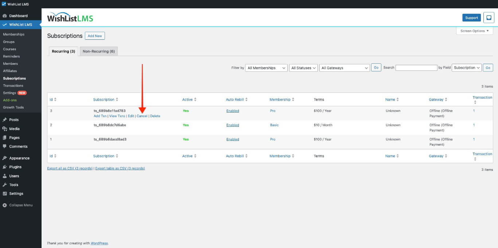Screen dimensions: 498x248
Task: Click the Id column sort arrows
Action: pyautogui.click(x=55, y=99)
